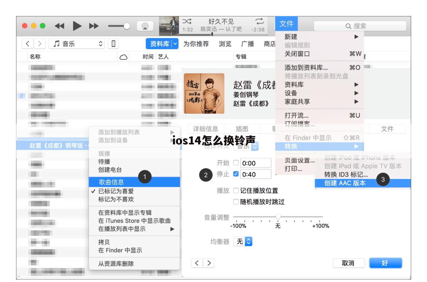
Task: Select 创建 AAC 版本
Action: pyautogui.click(x=363, y=183)
